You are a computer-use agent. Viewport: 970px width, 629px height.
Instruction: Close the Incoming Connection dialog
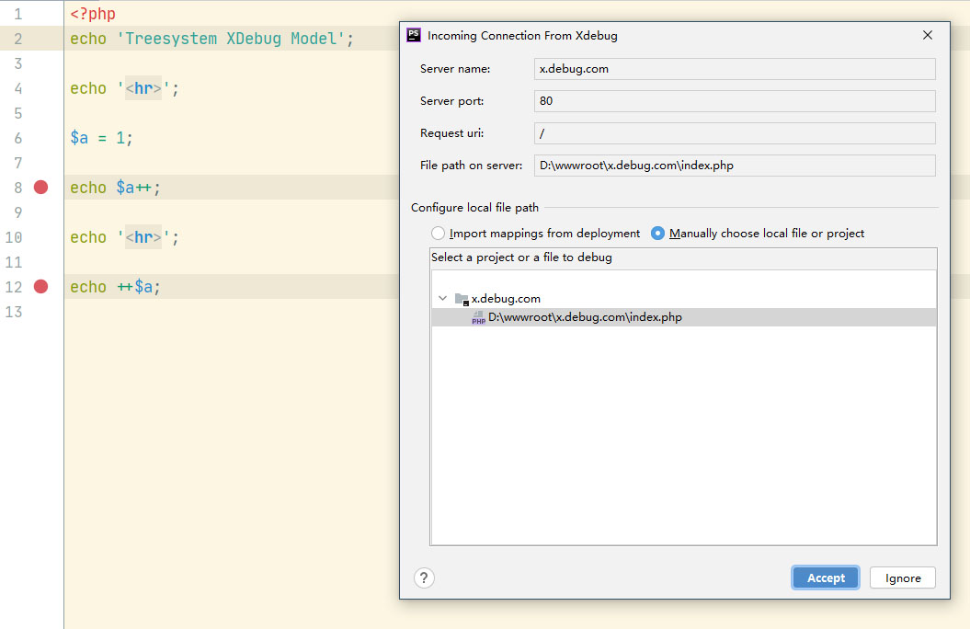click(x=927, y=36)
